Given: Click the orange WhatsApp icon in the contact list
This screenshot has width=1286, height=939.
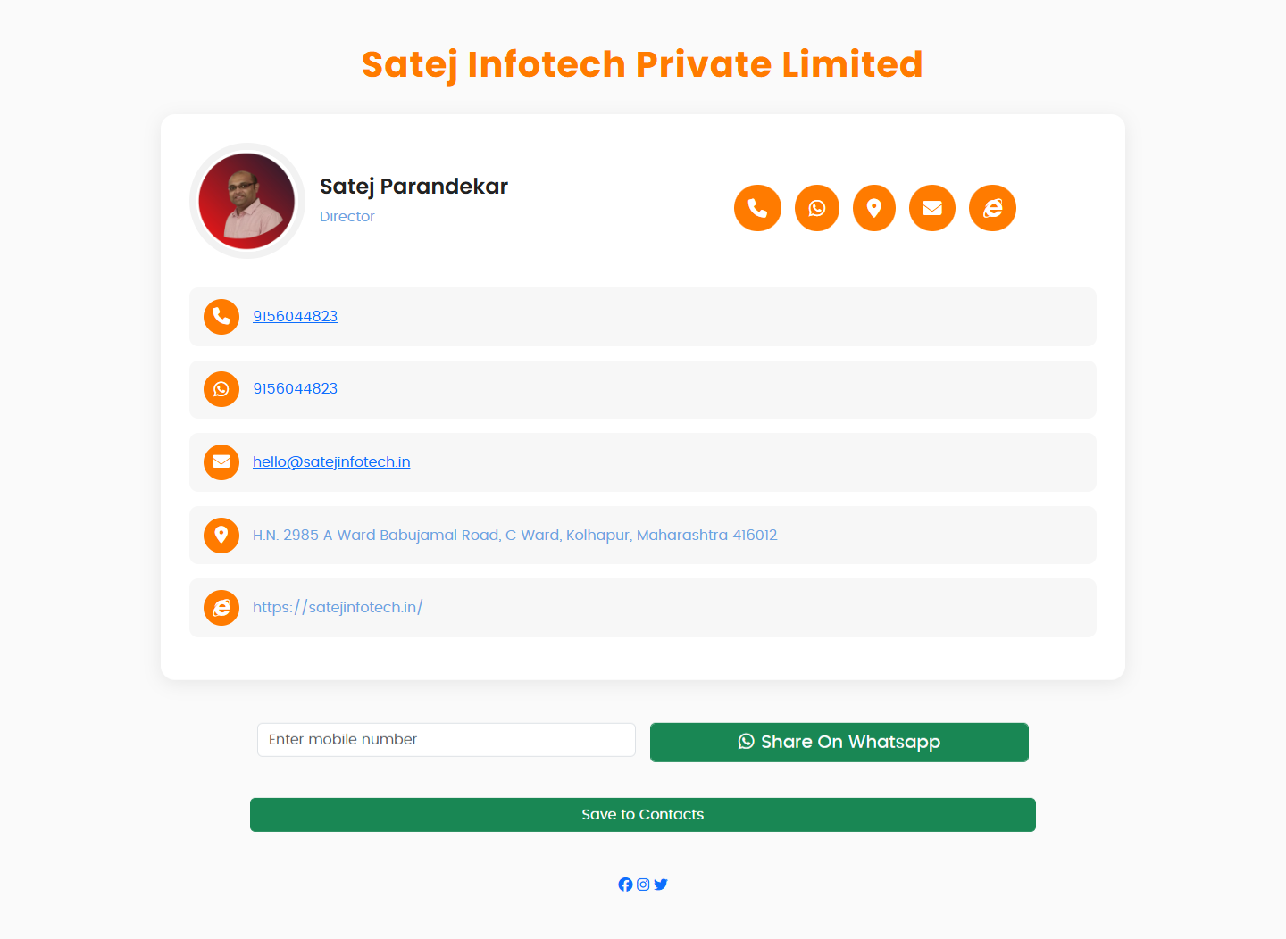Looking at the screenshot, I should [x=221, y=389].
